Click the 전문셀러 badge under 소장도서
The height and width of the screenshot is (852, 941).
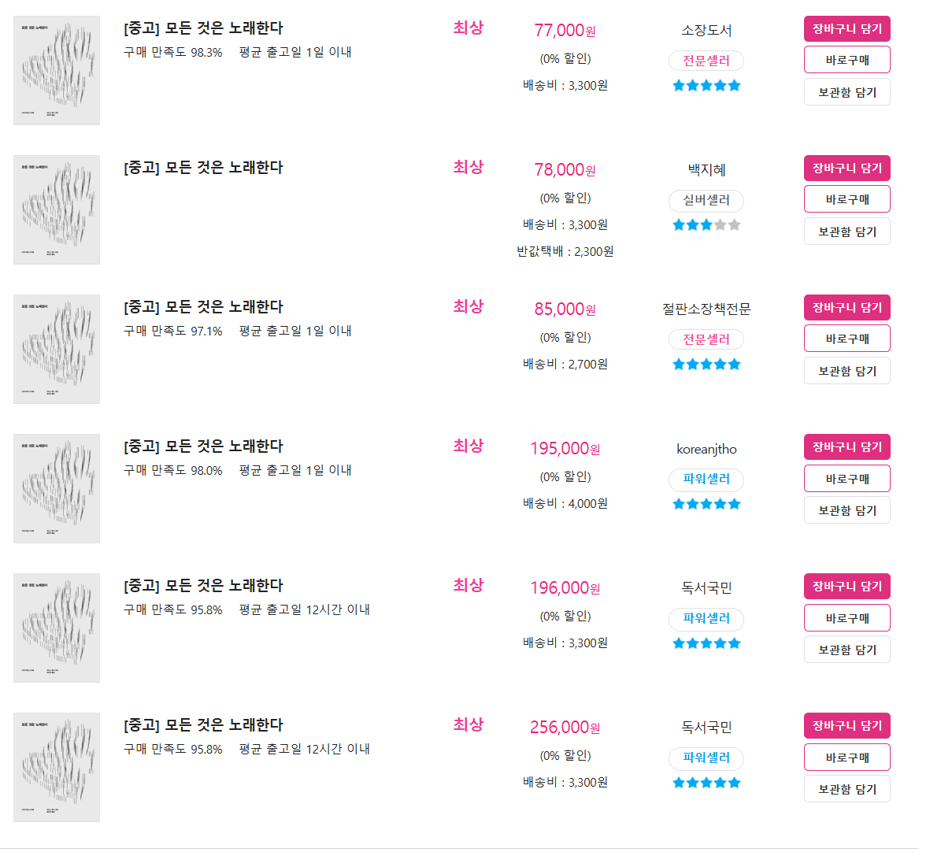pyautogui.click(x=706, y=61)
